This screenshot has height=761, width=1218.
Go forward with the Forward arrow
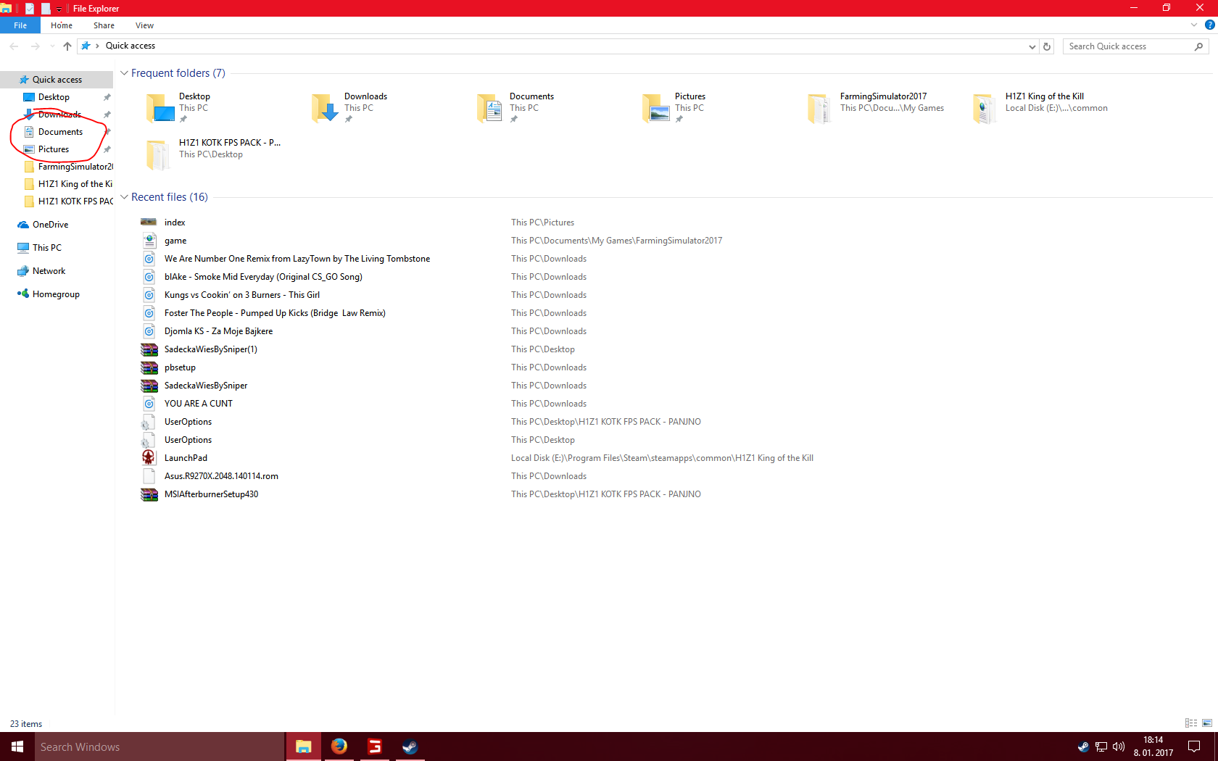[35, 46]
